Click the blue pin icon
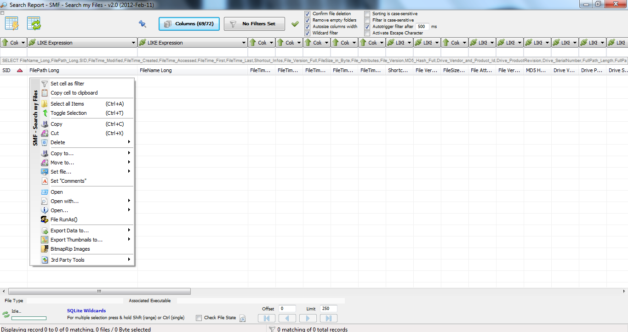628x332 pixels. tap(143, 24)
